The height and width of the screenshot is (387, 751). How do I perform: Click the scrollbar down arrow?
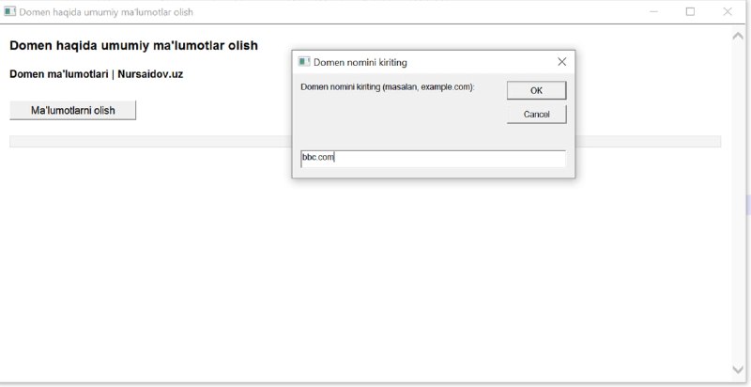(738, 369)
